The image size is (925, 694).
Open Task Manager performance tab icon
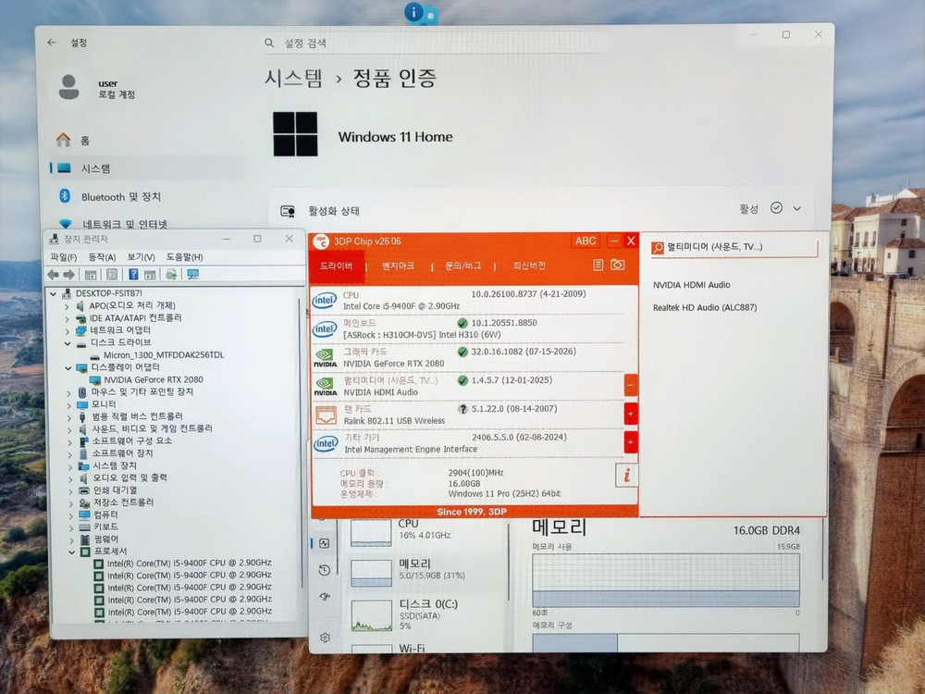click(325, 543)
